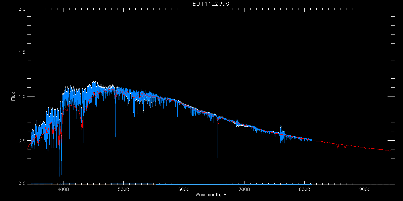Click the 9000 x-axis tick label
The image size is (403, 201).
click(x=365, y=189)
